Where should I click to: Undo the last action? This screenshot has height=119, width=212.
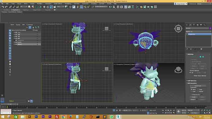point(3,7)
